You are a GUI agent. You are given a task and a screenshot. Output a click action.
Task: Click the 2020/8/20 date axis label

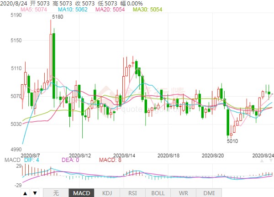coord(213,156)
